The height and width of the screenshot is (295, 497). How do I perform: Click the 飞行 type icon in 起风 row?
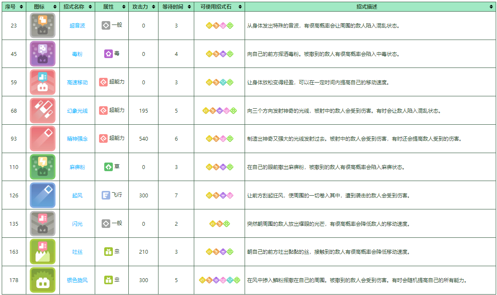pyautogui.click(x=106, y=195)
